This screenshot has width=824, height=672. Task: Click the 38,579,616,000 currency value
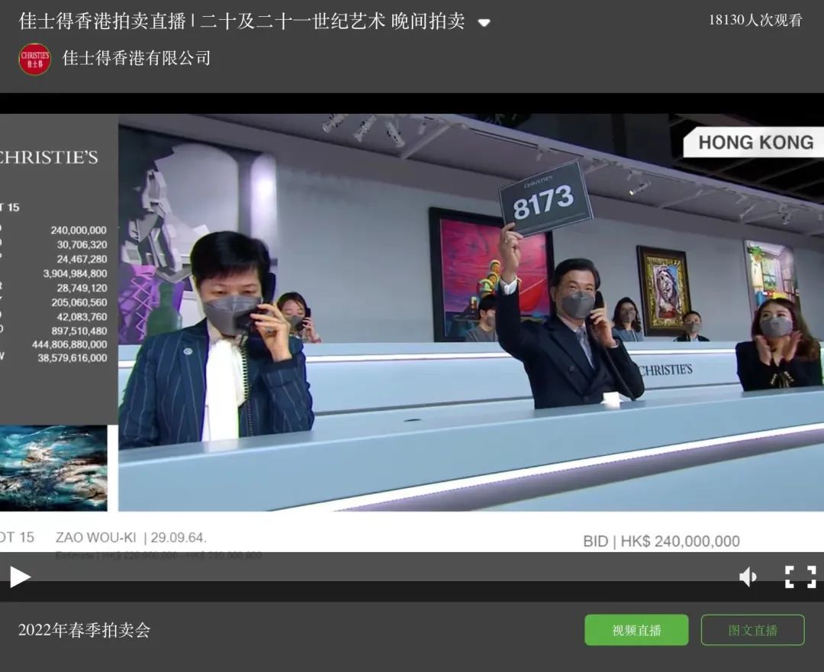(72, 357)
